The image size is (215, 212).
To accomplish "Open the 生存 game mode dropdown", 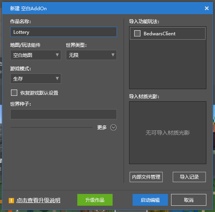I will [36, 79].
